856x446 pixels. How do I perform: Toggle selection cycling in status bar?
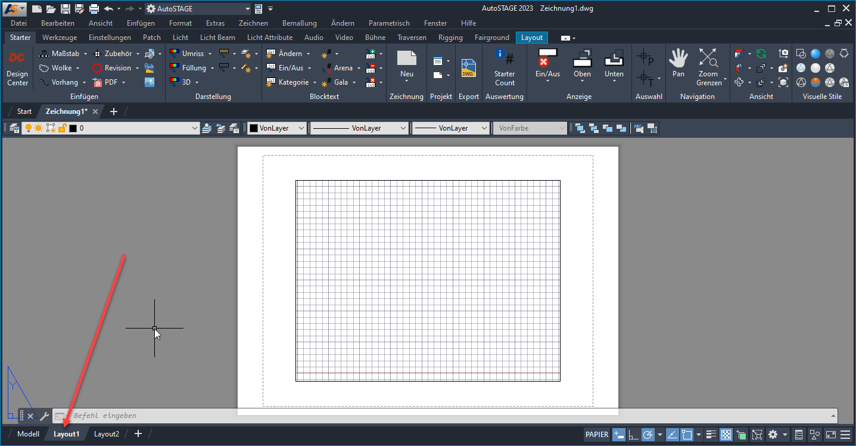pos(741,434)
